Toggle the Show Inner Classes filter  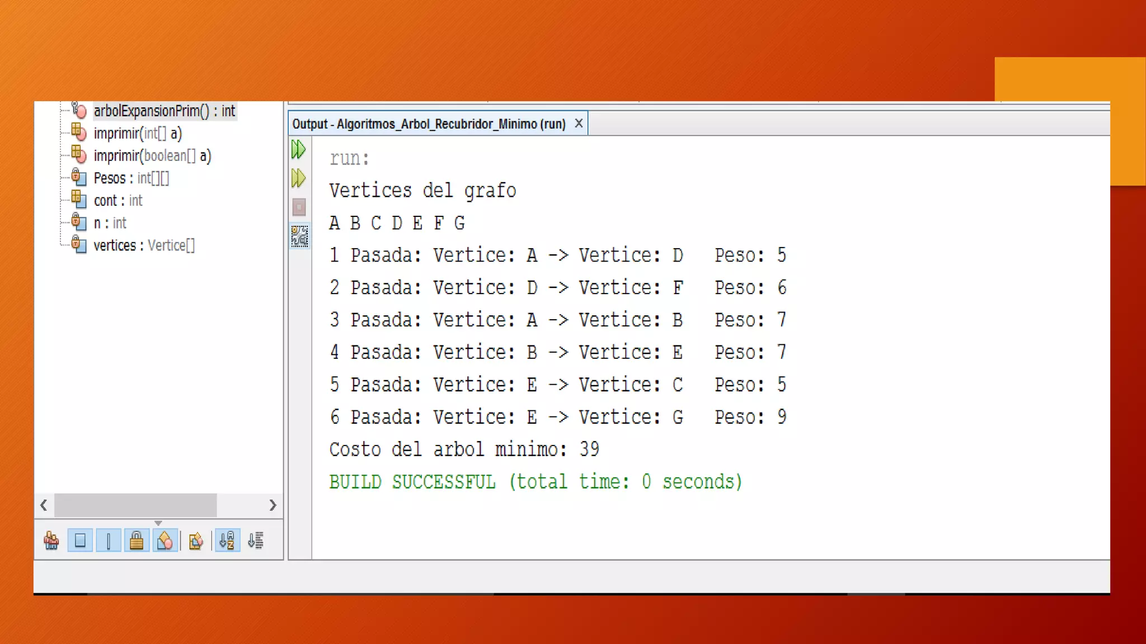click(165, 541)
